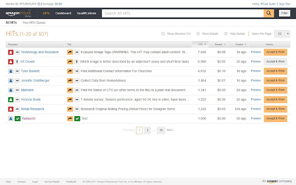Accept & Work on Evaluate Image Tags HIT
The width and height of the screenshot is (296, 185).
pyautogui.click(x=276, y=52)
